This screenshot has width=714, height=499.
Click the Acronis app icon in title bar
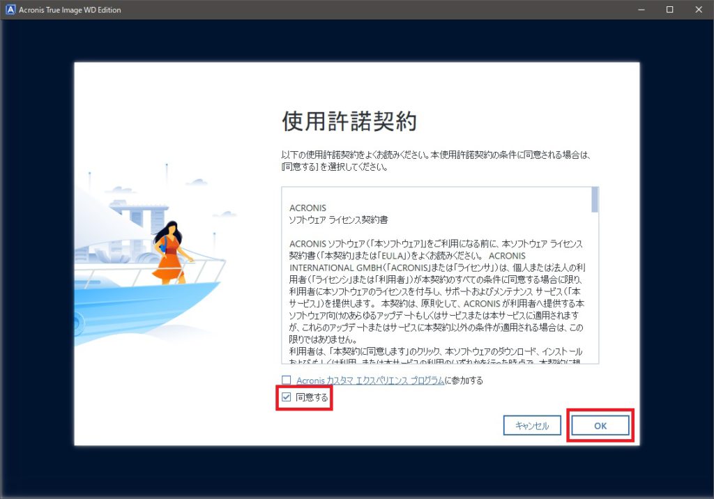coord(10,10)
